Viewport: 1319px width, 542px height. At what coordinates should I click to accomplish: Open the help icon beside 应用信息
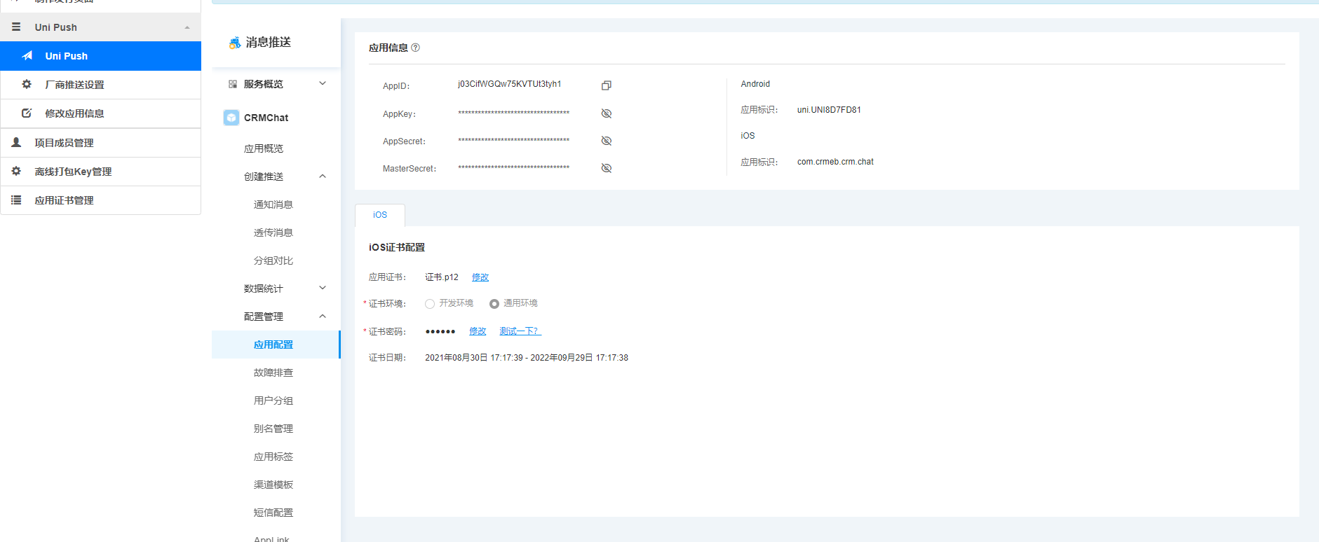[415, 48]
